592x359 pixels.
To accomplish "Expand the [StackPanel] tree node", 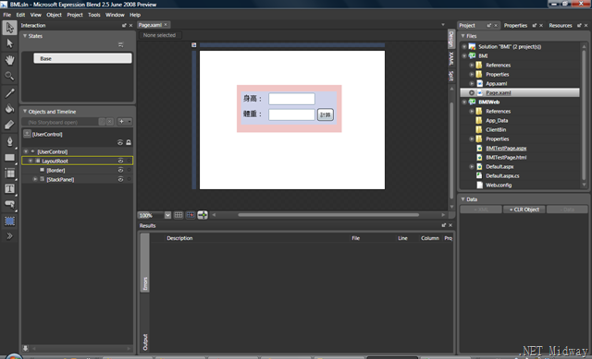I will tap(35, 179).
